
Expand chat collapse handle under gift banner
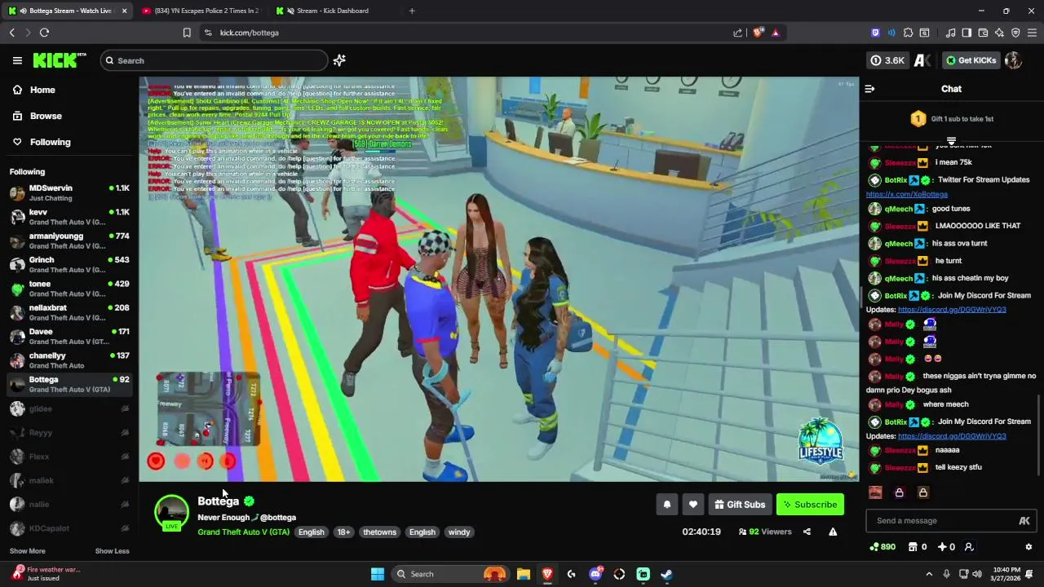point(951,141)
